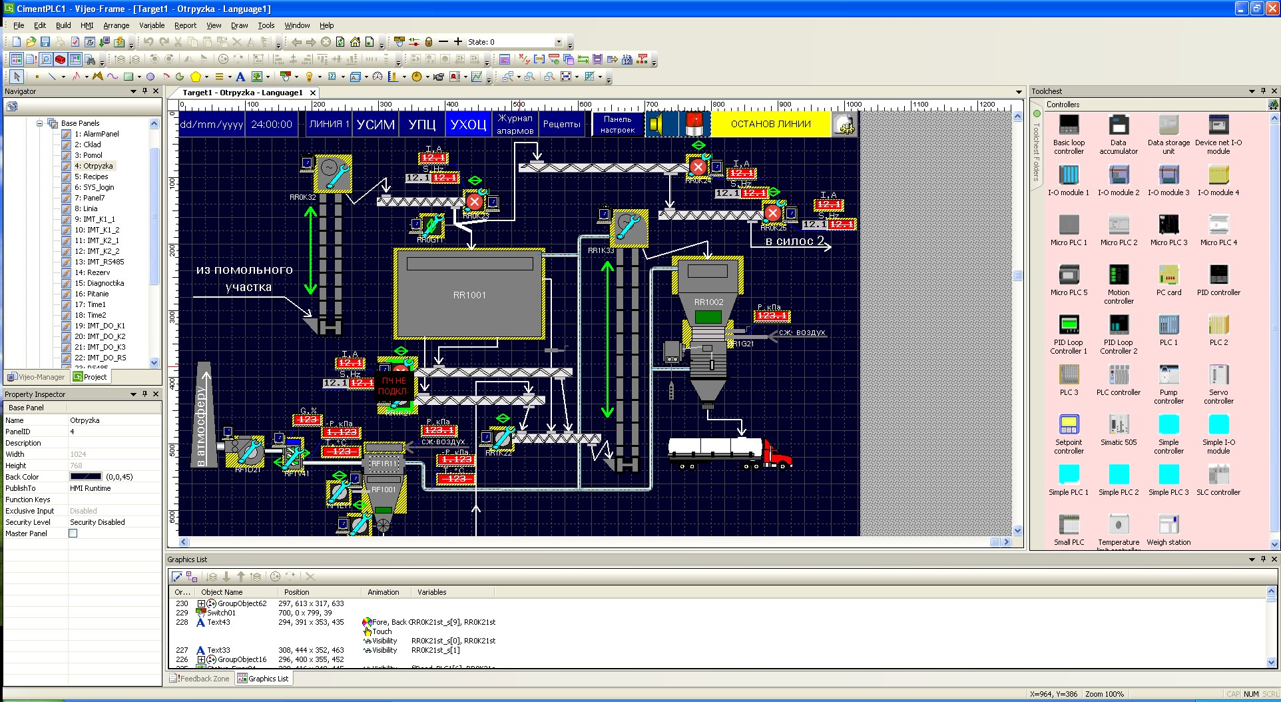Screen dimensions: 1281x702
Task: Click the Home panel icon in toolbar
Action: [355, 42]
